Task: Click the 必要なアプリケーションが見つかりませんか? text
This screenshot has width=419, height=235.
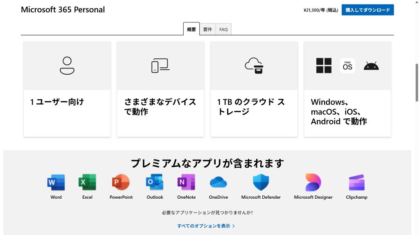Action: [x=207, y=213]
